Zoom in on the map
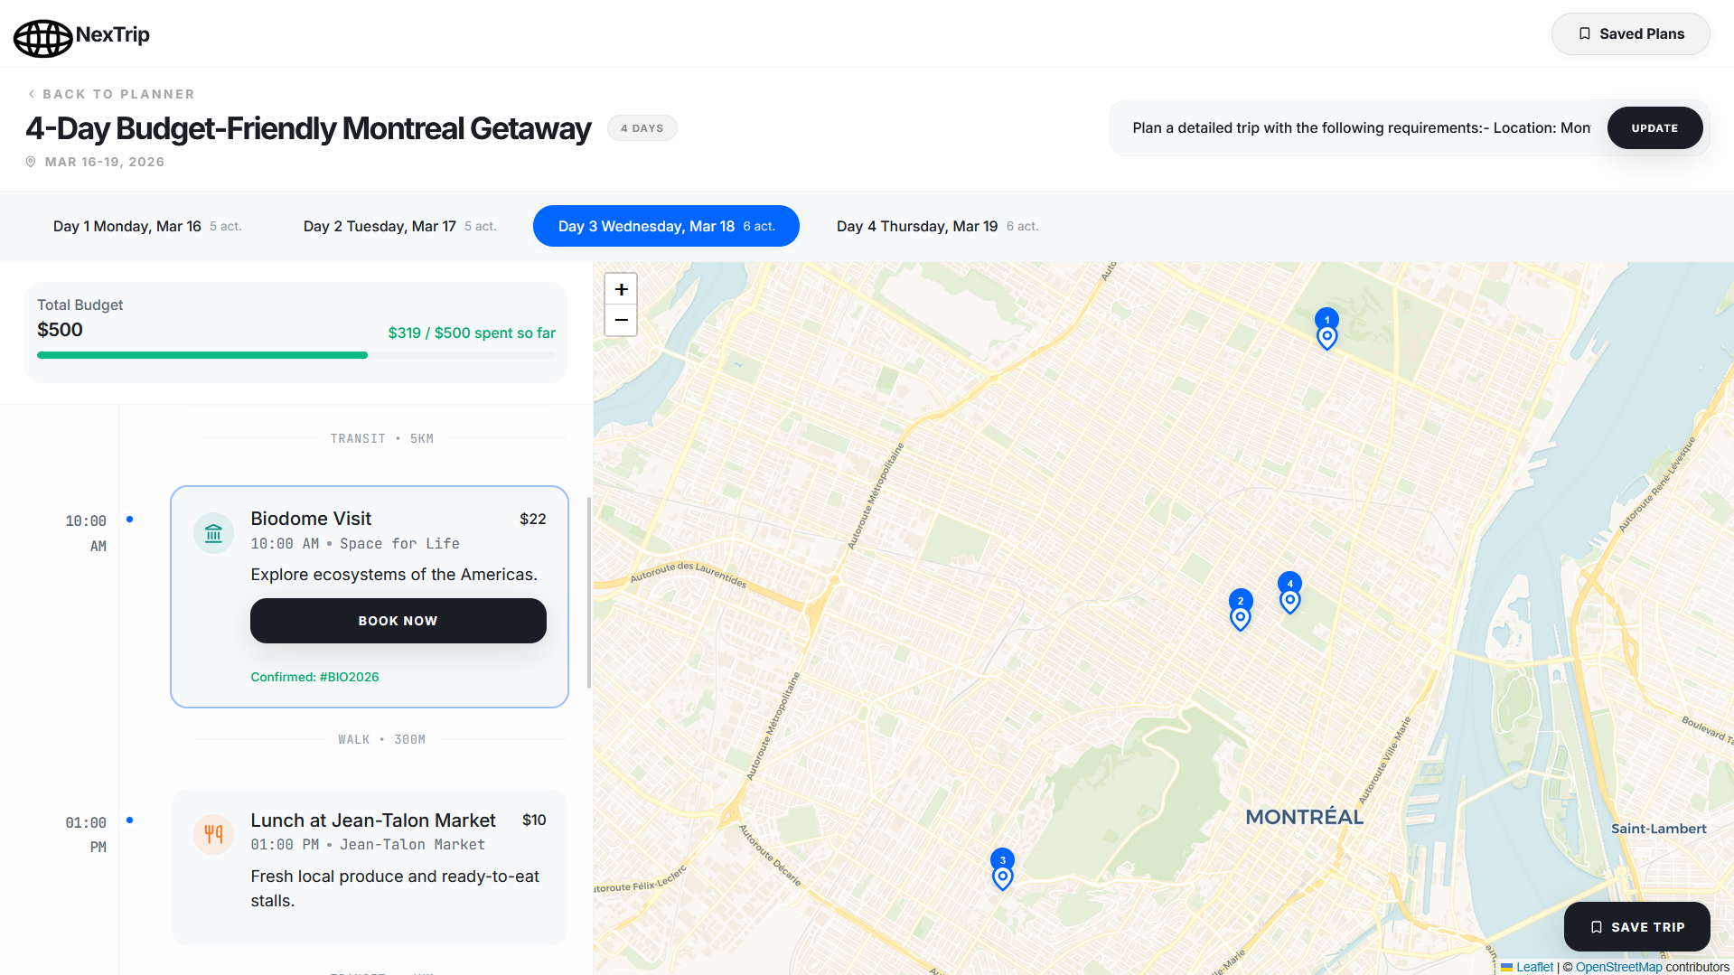 [621, 289]
